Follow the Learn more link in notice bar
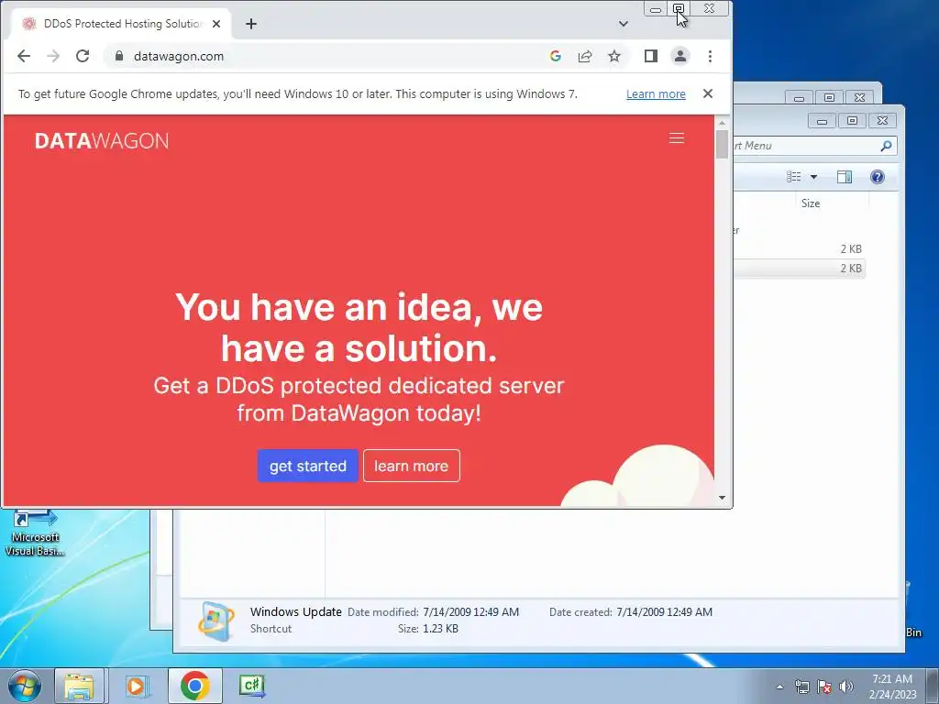The height and width of the screenshot is (704, 939). 656,94
